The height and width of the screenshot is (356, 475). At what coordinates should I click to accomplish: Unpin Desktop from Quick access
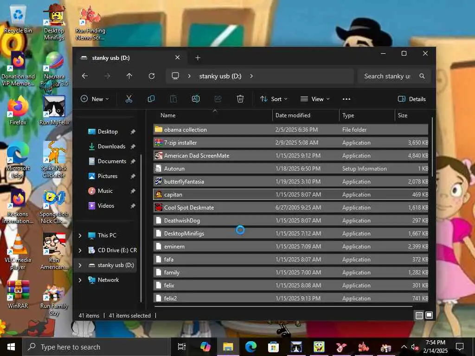click(x=133, y=132)
